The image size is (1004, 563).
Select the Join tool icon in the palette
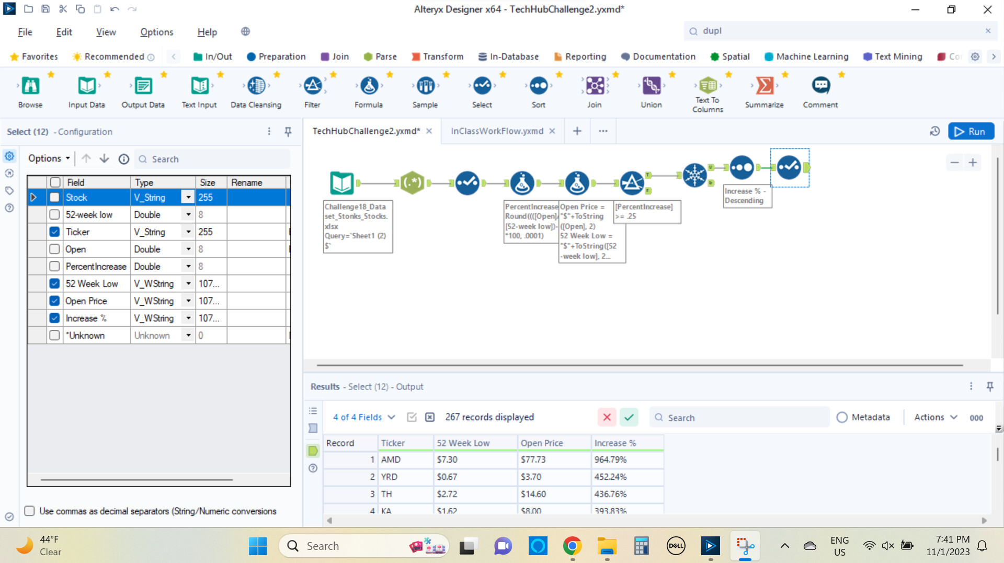(x=595, y=85)
